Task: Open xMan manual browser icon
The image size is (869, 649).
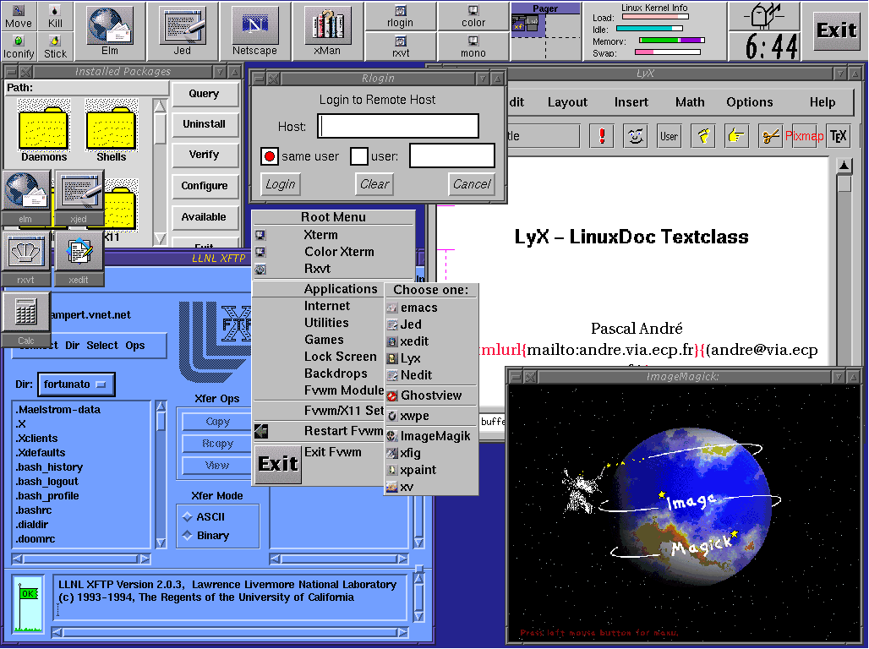Action: (x=327, y=30)
